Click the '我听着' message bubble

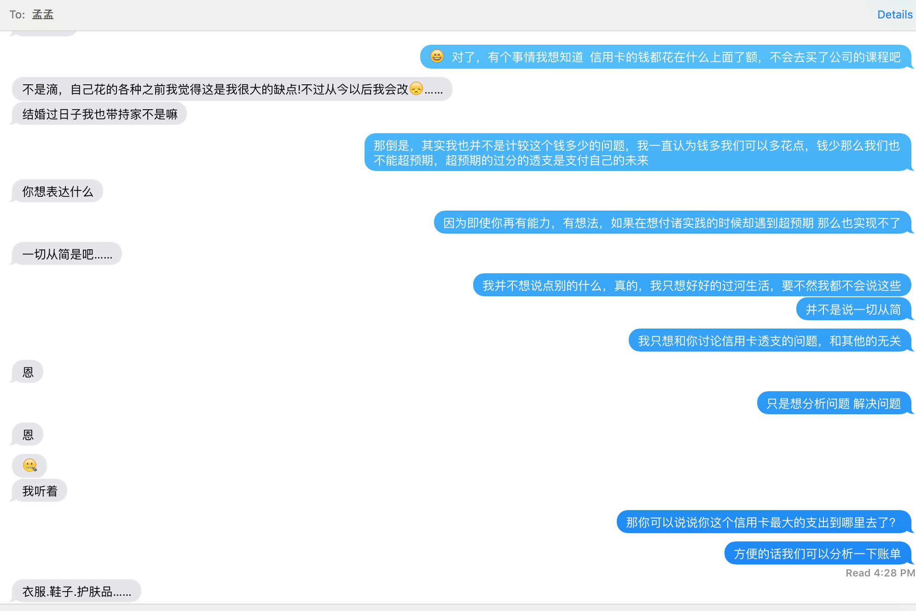40,491
